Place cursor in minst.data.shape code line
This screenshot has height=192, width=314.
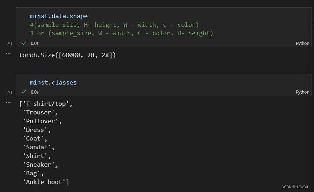(x=59, y=16)
